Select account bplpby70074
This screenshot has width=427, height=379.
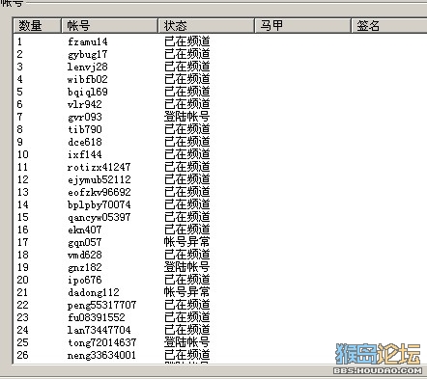tap(100, 204)
